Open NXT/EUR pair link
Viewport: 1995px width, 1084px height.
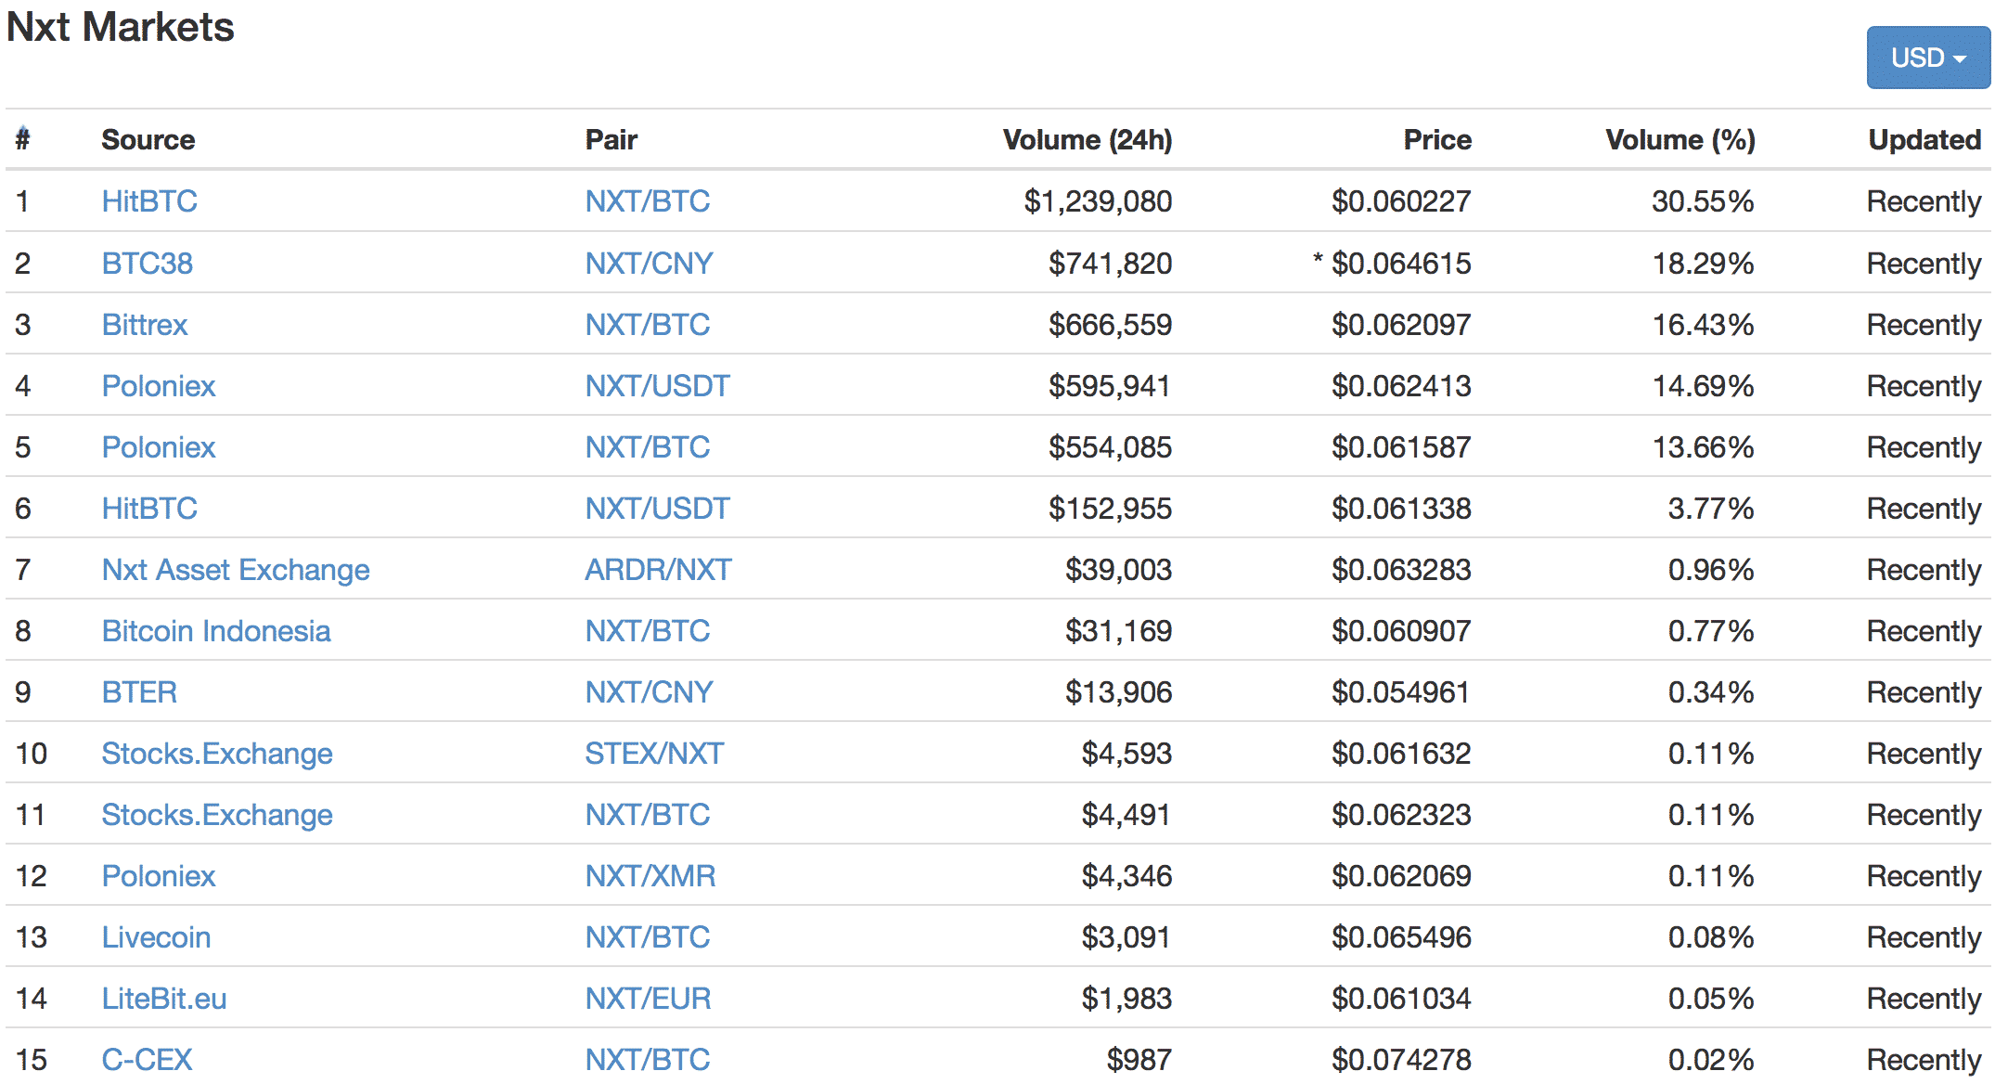(649, 999)
